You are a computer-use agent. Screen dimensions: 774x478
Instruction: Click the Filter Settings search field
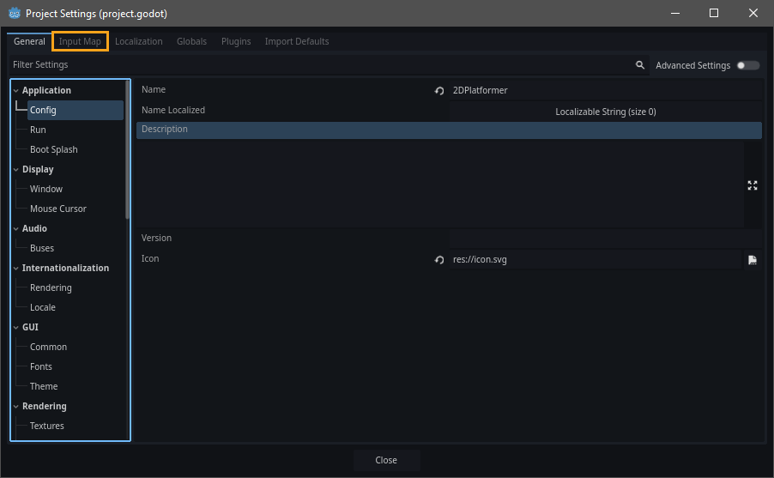tap(317, 65)
